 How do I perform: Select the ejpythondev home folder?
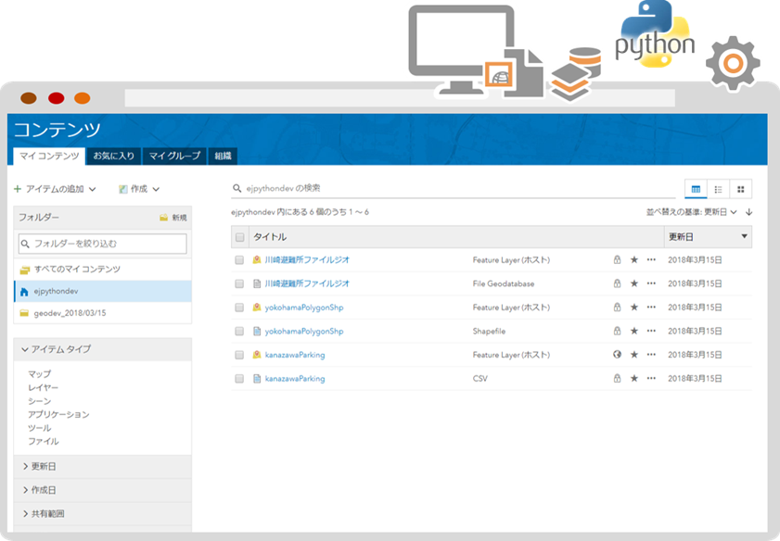coord(102,291)
